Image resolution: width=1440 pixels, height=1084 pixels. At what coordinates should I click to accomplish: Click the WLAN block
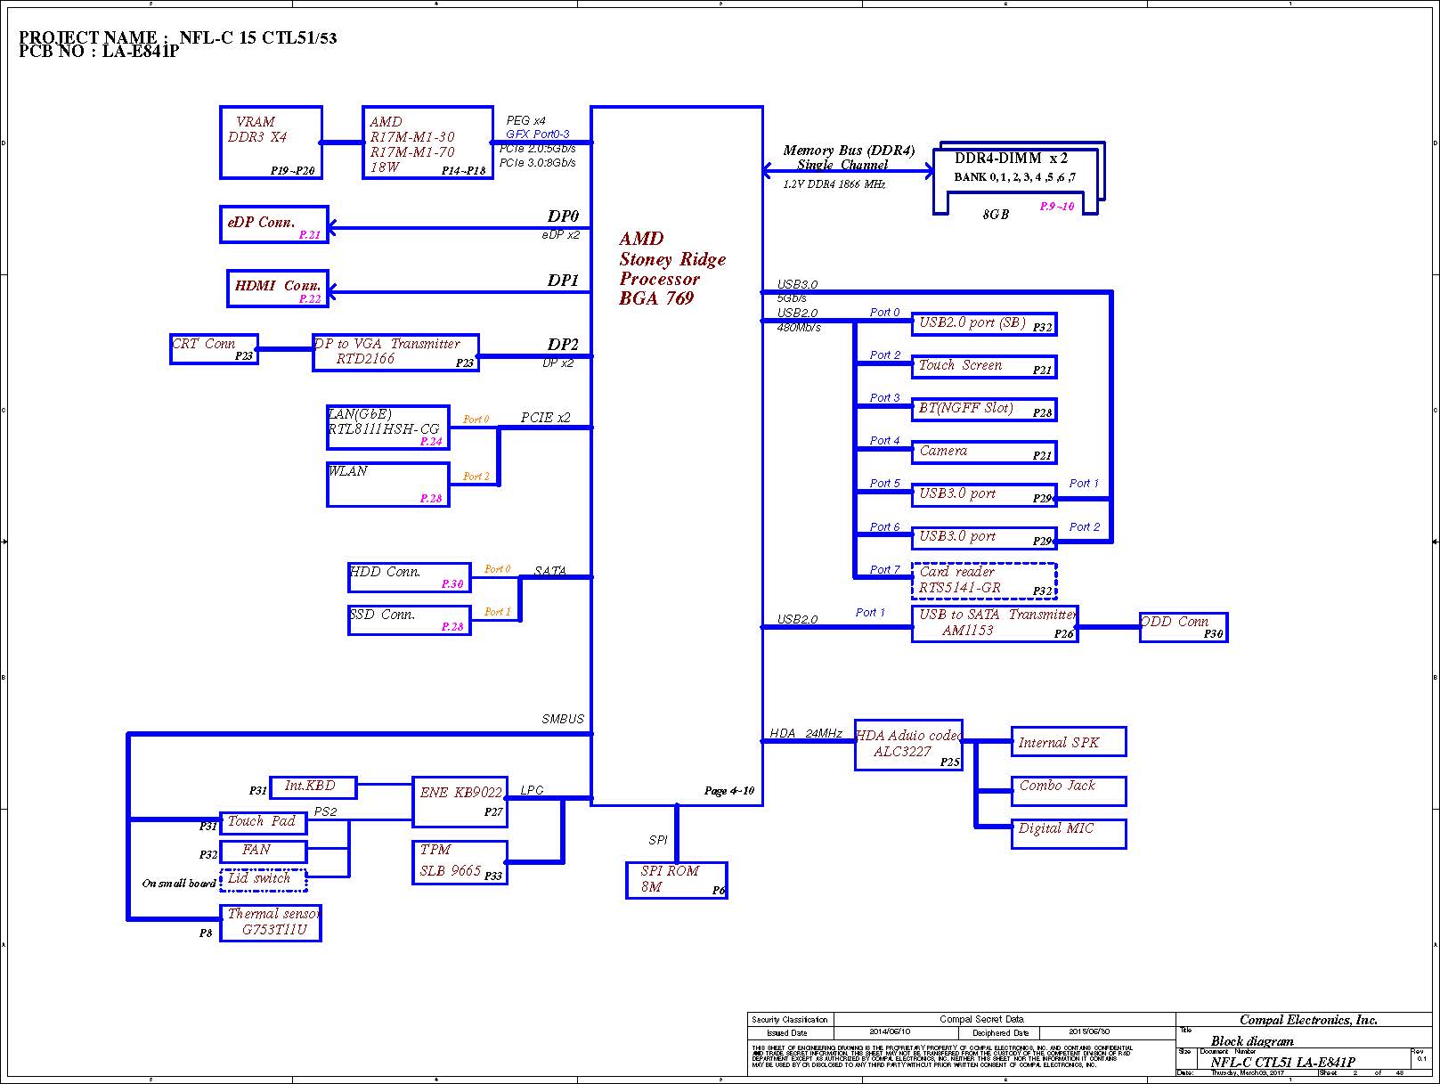[x=387, y=485]
